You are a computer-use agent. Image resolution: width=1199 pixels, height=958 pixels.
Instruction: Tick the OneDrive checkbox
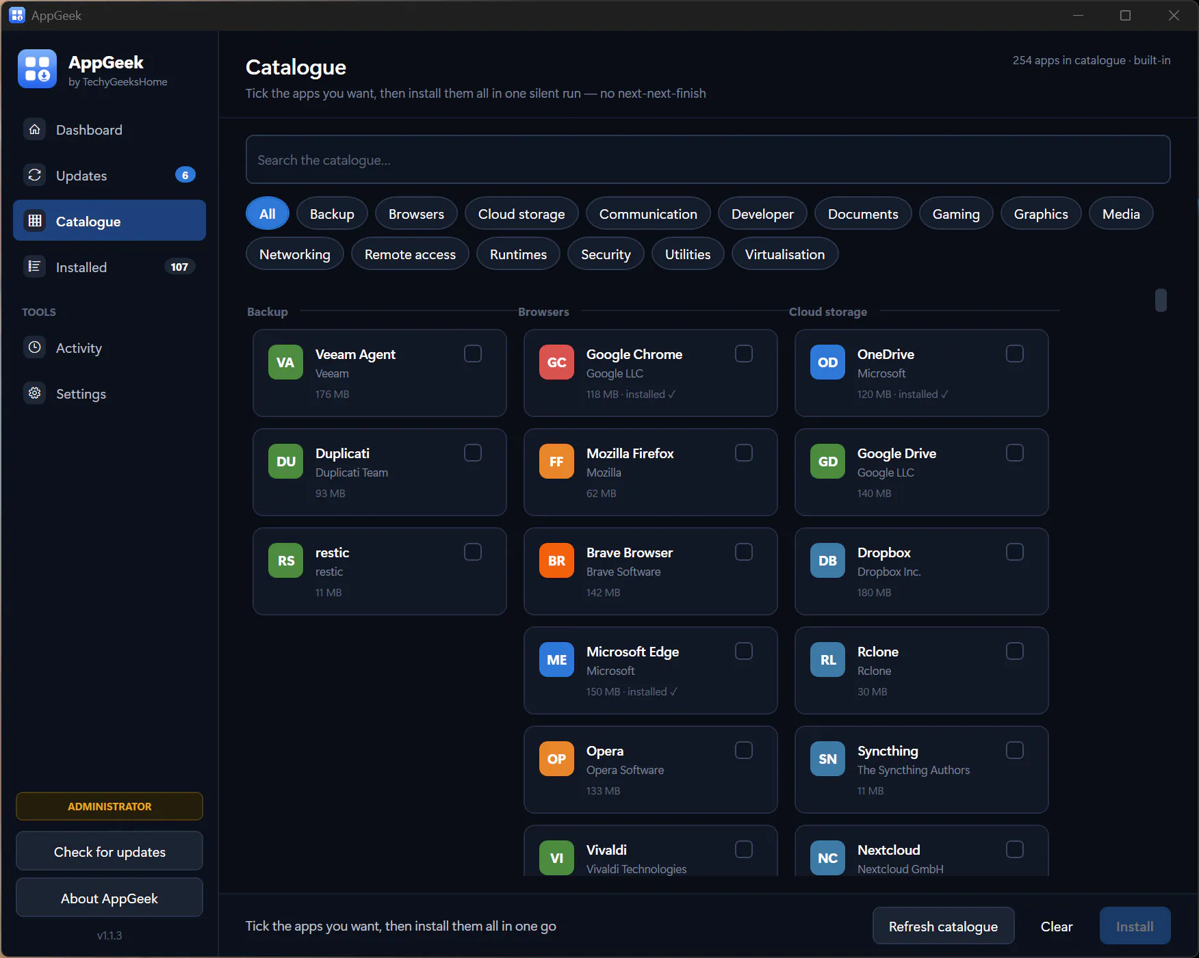pos(1015,354)
